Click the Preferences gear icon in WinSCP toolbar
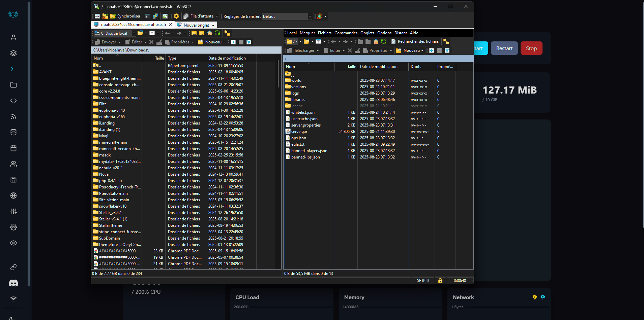 click(x=176, y=16)
